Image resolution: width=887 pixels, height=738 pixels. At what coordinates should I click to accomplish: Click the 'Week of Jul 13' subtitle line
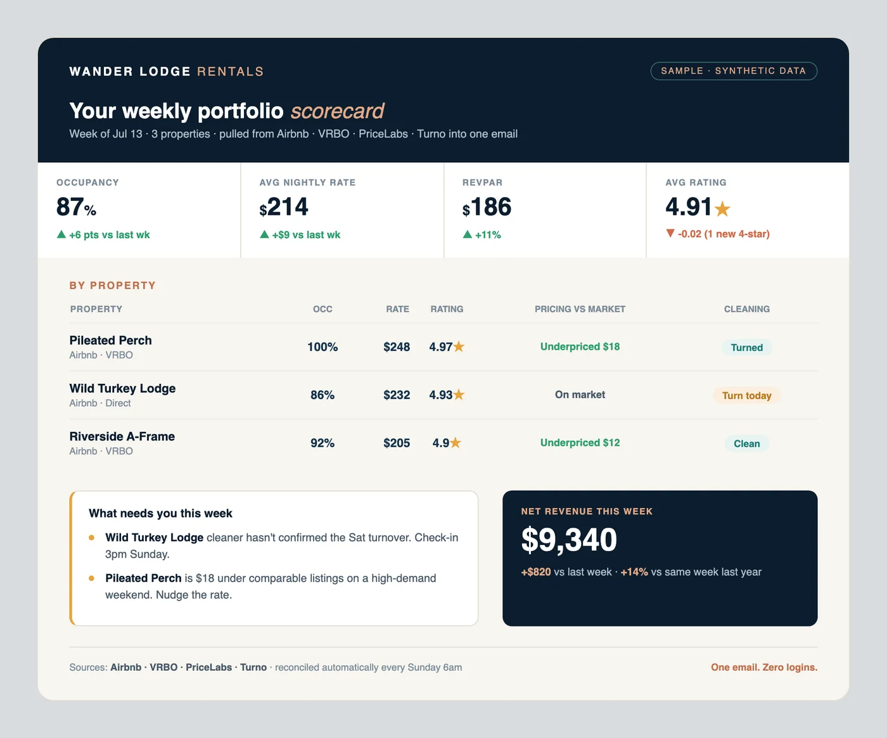pos(293,134)
